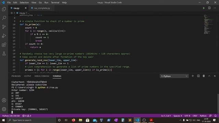Click line 21 'def generate_rand_nos' definition
The height and width of the screenshot is (123, 219).
coord(49,60)
